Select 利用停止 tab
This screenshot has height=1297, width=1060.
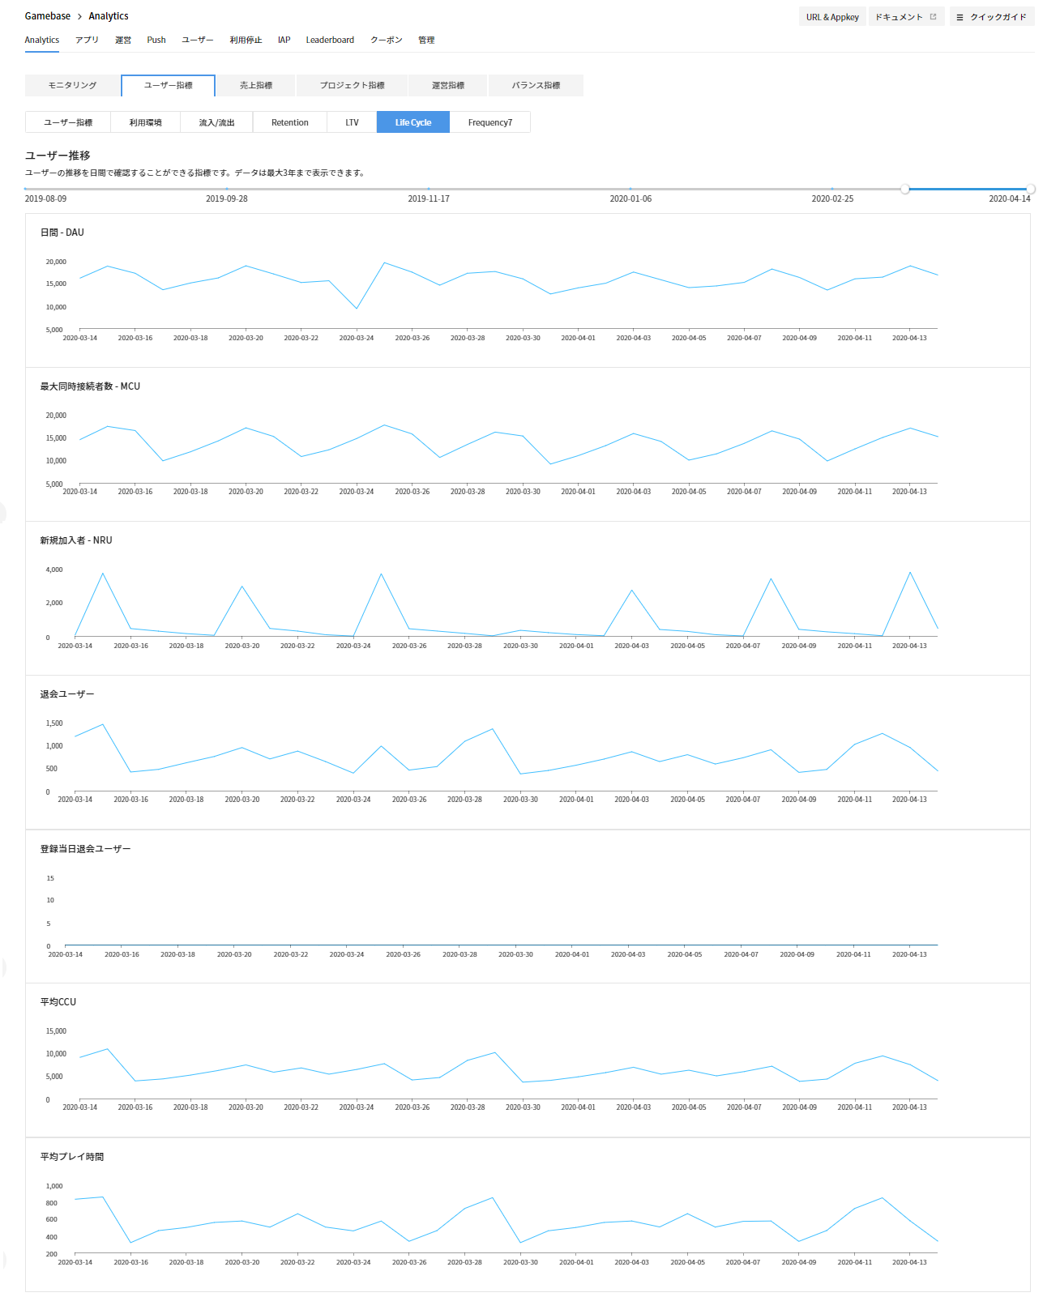246,40
